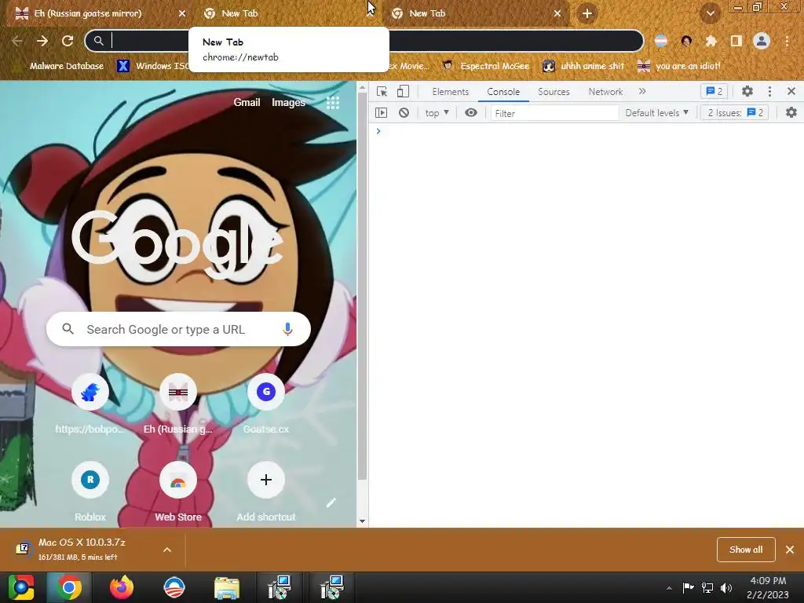Open the Eh (Russian g... shortcut
The image size is (804, 603).
pos(178,405)
